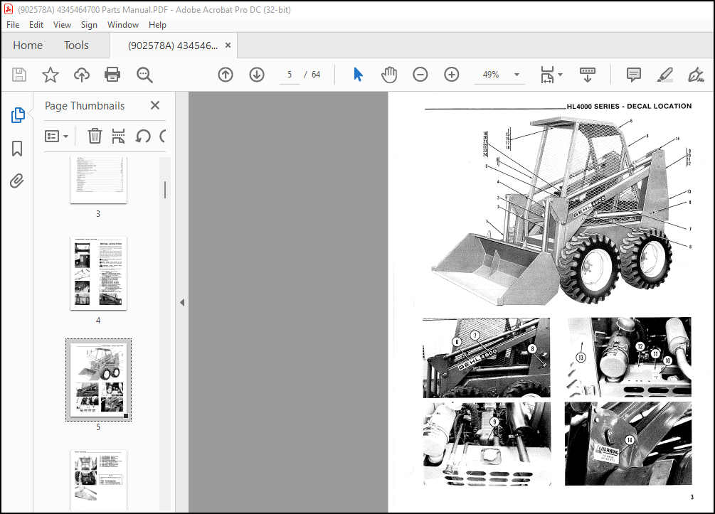Close the Page Thumbnails panel

[x=155, y=105]
